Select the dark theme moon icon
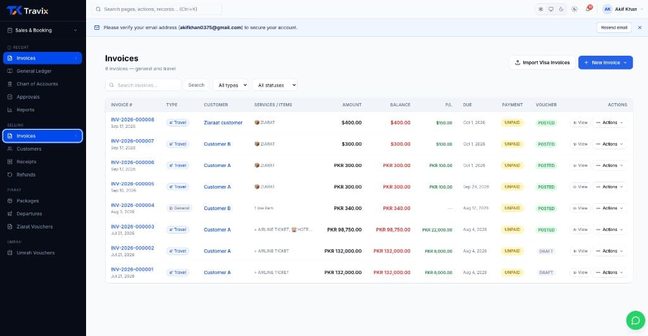648x336 pixels. 561,9
